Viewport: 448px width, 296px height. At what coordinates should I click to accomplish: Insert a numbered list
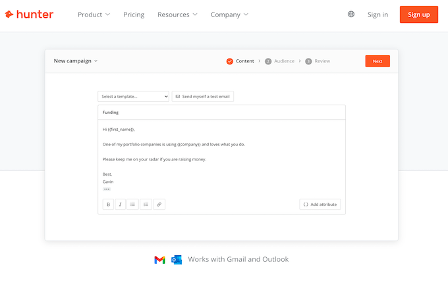click(146, 205)
